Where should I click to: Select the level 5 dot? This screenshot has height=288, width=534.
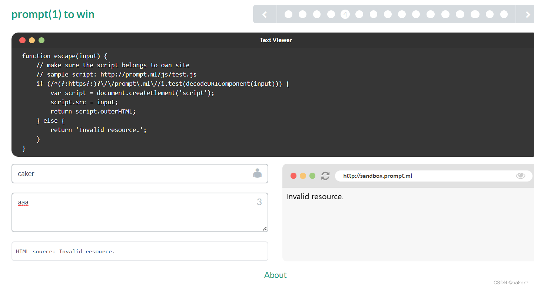pyautogui.click(x=359, y=14)
